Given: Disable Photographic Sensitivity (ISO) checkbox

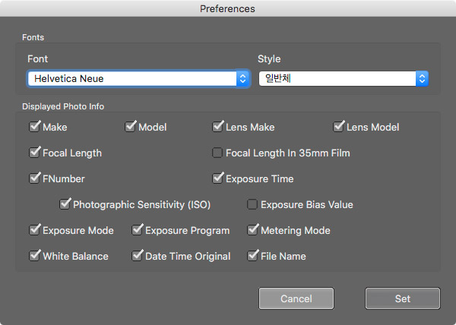Looking at the screenshot, I should pos(65,204).
